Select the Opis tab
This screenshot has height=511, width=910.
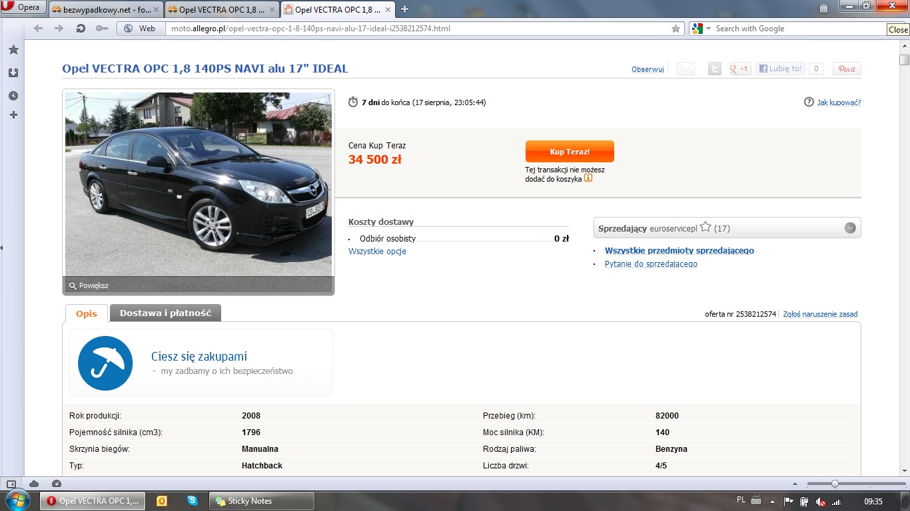pyautogui.click(x=87, y=313)
